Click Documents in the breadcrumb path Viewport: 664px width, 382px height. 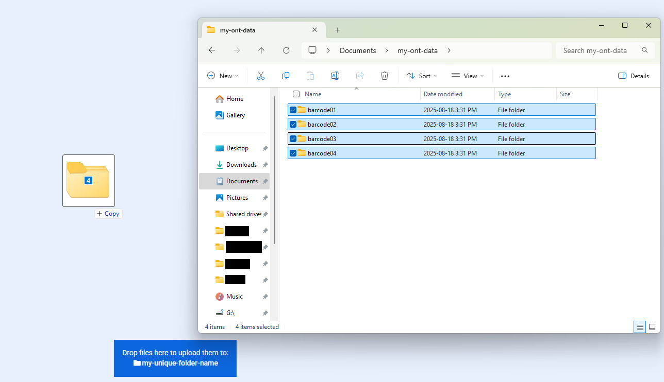(358, 50)
